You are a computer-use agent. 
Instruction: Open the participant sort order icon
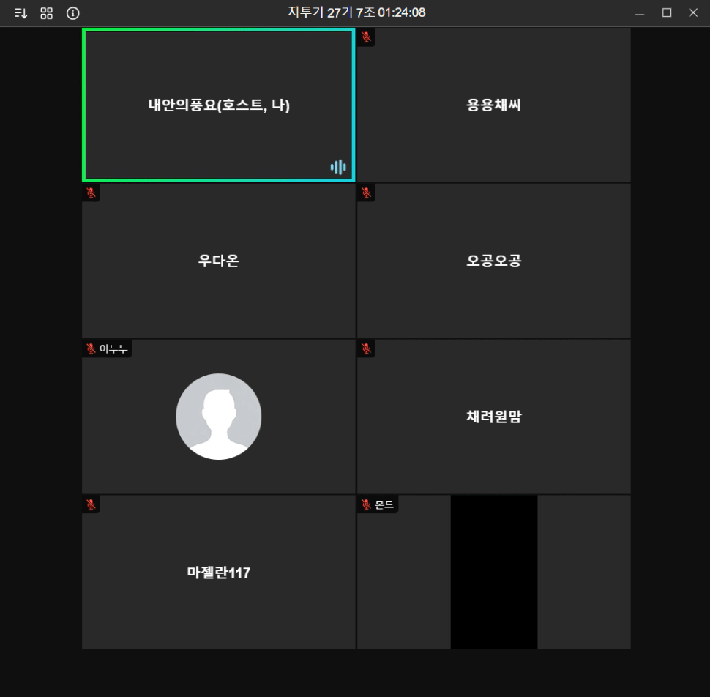pos(20,13)
